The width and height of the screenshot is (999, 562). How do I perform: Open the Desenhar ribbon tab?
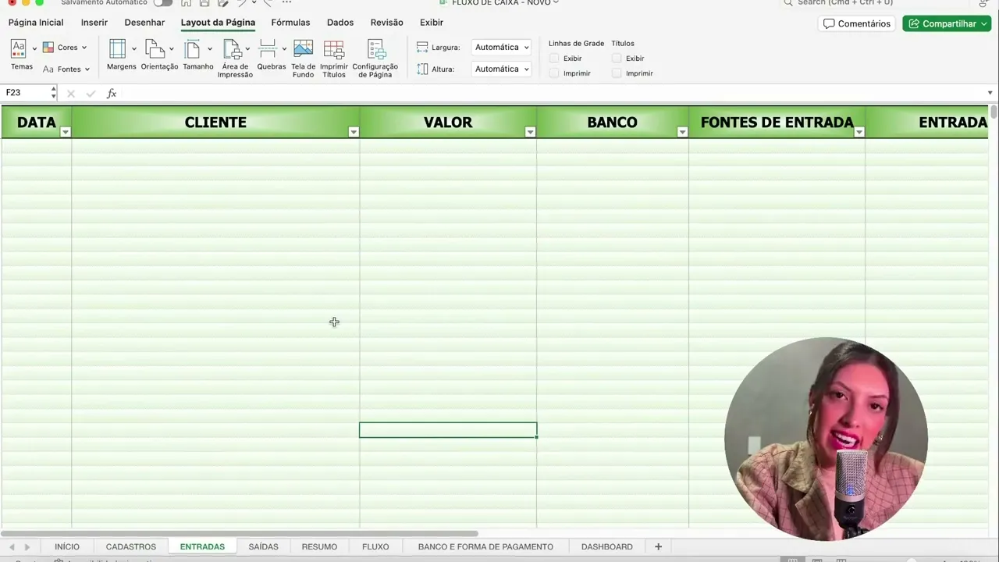pos(144,23)
